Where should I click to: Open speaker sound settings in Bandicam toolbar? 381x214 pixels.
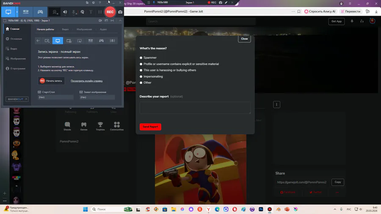65,12
